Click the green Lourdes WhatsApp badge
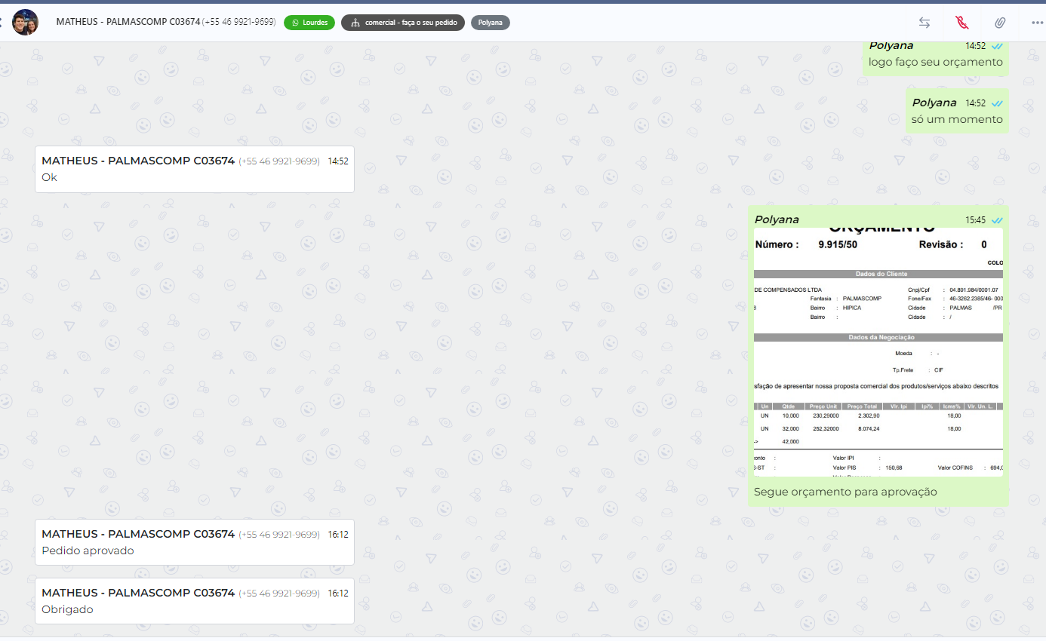Screen dimensions: 1046x641 coord(309,23)
